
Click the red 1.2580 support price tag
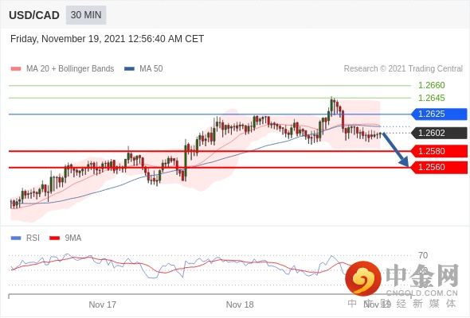(439, 151)
